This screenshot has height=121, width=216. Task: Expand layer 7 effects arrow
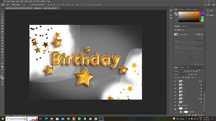pos(203,81)
